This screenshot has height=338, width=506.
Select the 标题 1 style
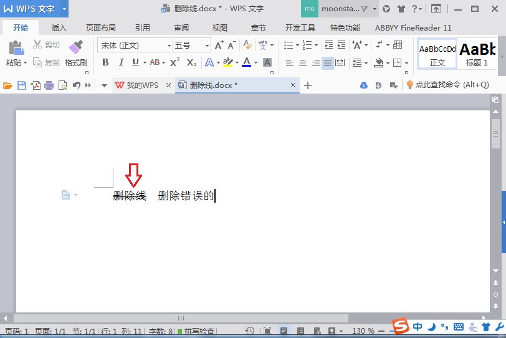pyautogui.click(x=477, y=54)
